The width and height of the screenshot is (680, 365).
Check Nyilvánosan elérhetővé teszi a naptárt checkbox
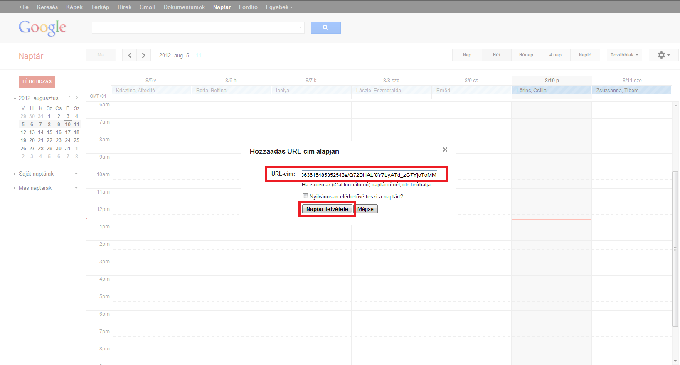pos(306,196)
